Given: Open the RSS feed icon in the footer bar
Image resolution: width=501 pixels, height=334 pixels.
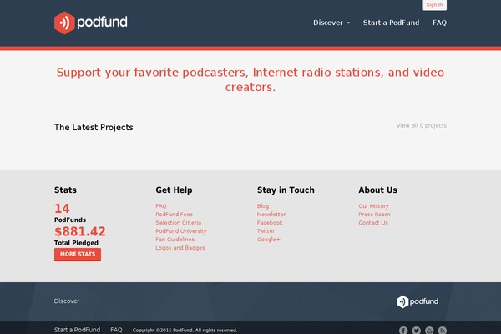Looking at the screenshot, I should pyautogui.click(x=443, y=330).
